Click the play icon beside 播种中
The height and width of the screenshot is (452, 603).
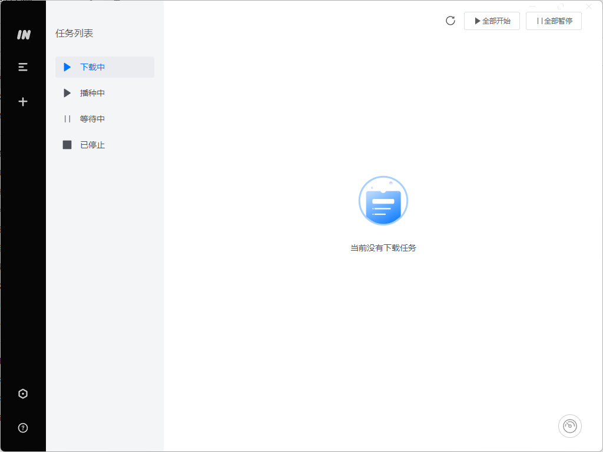click(67, 92)
